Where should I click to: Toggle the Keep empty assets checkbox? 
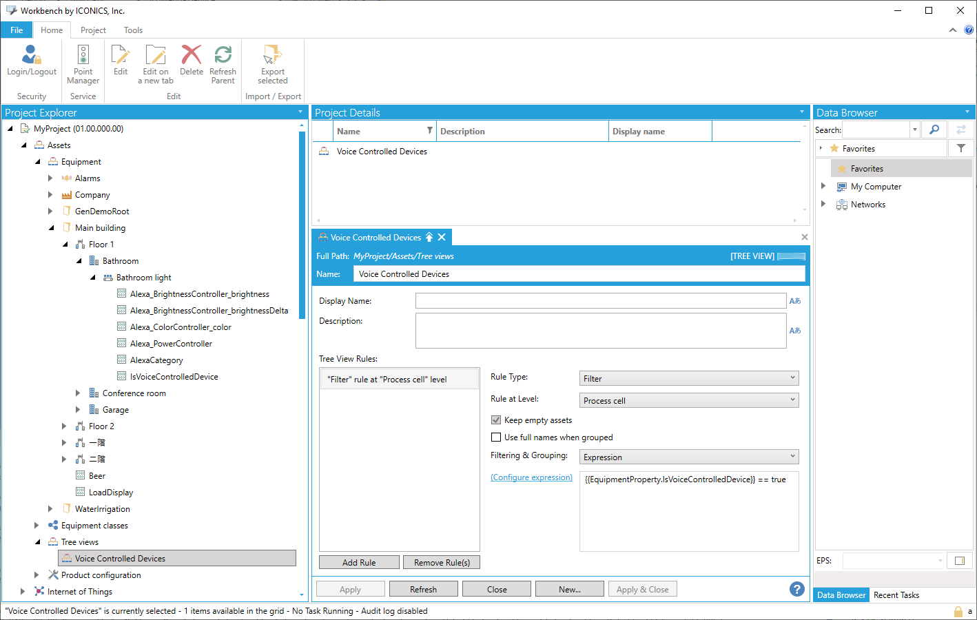coord(496,420)
